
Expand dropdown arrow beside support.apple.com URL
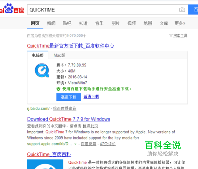pyautogui.click(x=75, y=144)
